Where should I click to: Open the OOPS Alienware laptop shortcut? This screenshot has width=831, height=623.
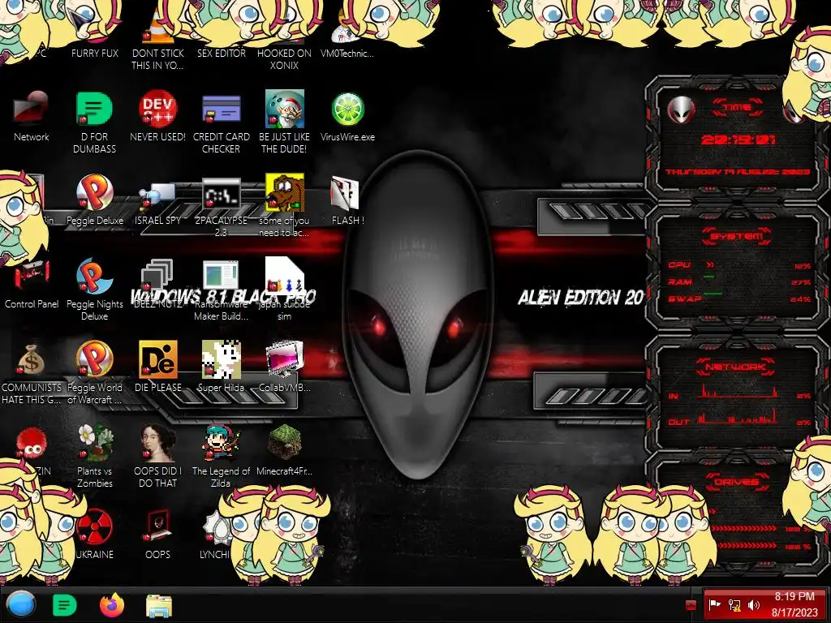tap(158, 534)
